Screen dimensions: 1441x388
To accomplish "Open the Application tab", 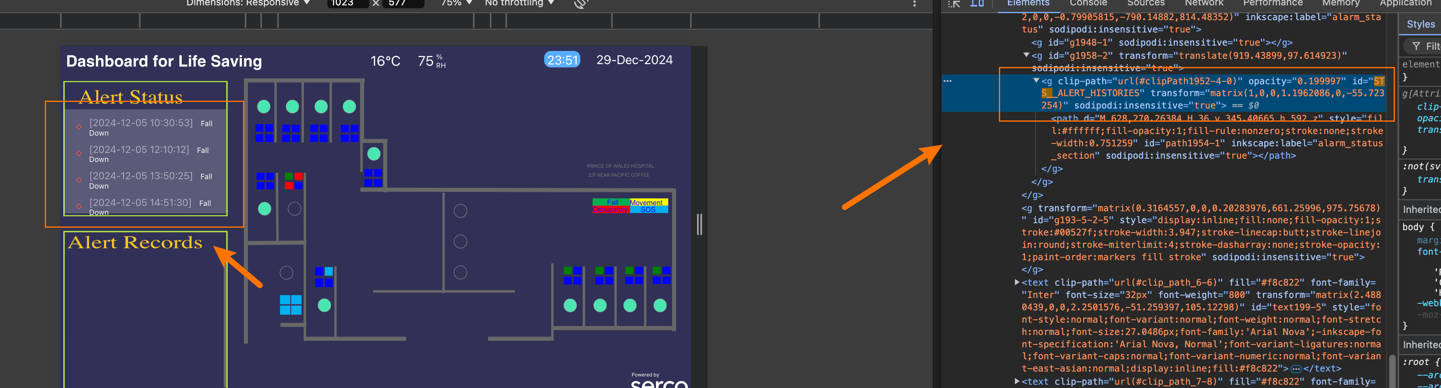I will tap(1405, 3).
